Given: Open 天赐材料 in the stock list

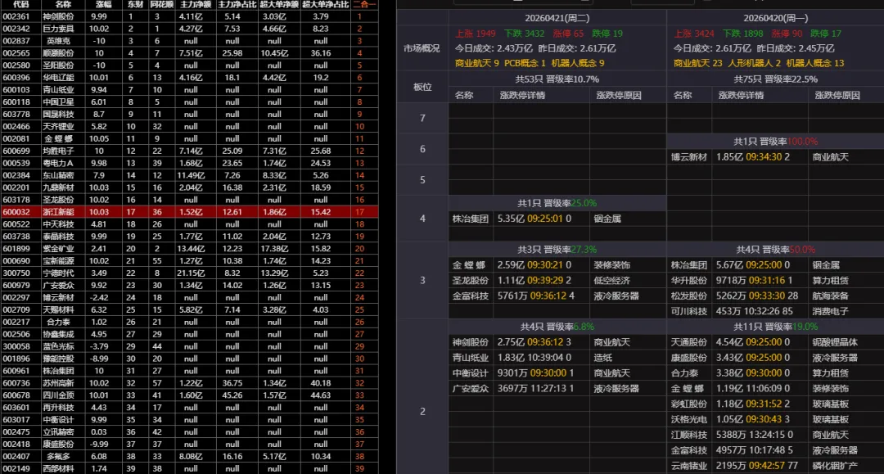Looking at the screenshot, I should [59, 309].
